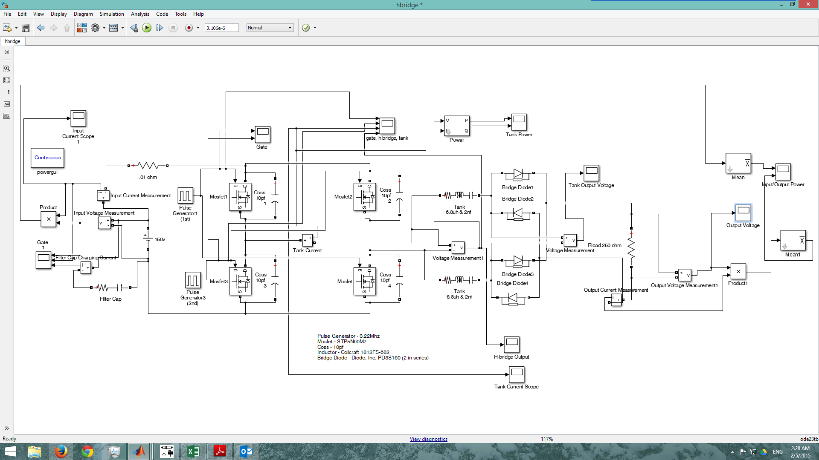Select the hbridge model tab
Image resolution: width=819 pixels, height=460 pixels.
point(12,41)
